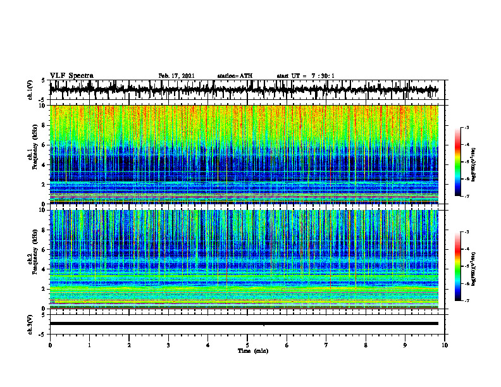Image resolution: width=501 pixels, height=387 pixels.
Task: Click time axis tick label 10
Action: pos(445,345)
